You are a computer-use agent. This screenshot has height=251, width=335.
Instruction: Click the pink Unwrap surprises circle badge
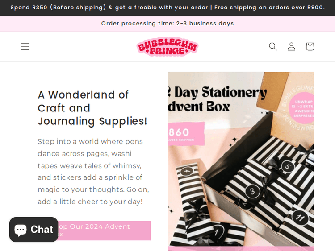[301, 108]
